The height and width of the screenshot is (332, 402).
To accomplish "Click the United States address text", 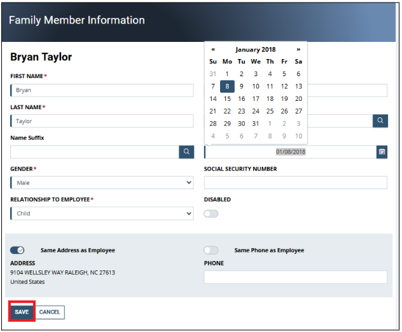I will coord(27,282).
